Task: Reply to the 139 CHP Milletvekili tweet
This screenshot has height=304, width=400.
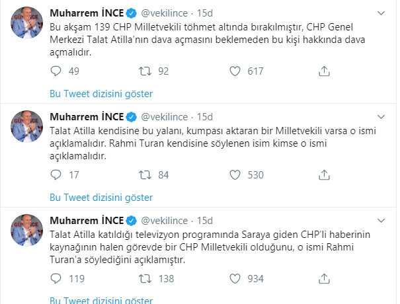Action: point(56,71)
